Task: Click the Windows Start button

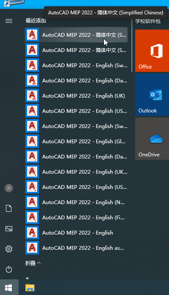Action: (8, 287)
